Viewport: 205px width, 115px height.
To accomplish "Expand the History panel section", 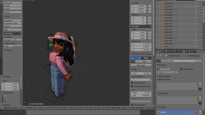I will click(5, 50).
